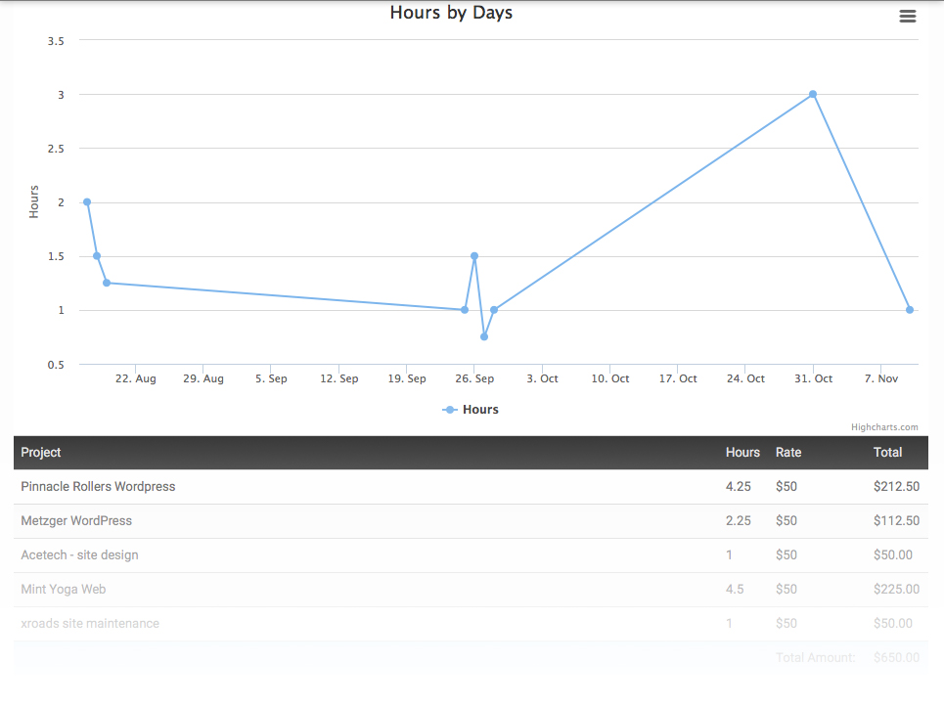Click the Hours by Days chart title

(451, 13)
